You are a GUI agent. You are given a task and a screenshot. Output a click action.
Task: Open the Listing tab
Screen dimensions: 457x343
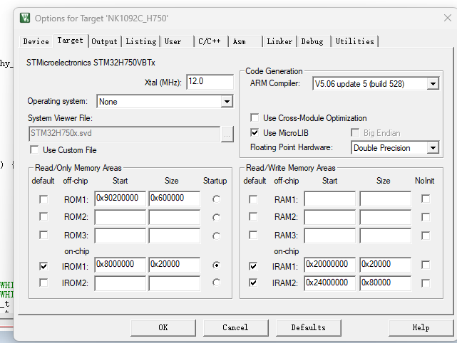141,41
